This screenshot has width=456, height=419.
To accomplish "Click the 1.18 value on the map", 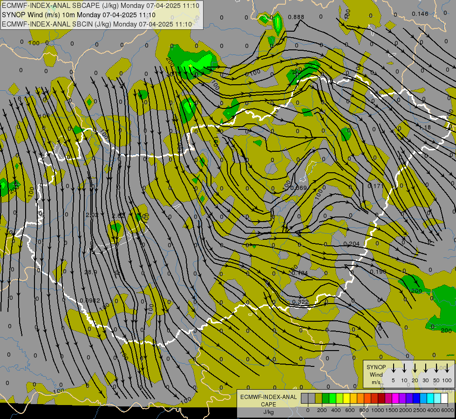I will 425,128.
